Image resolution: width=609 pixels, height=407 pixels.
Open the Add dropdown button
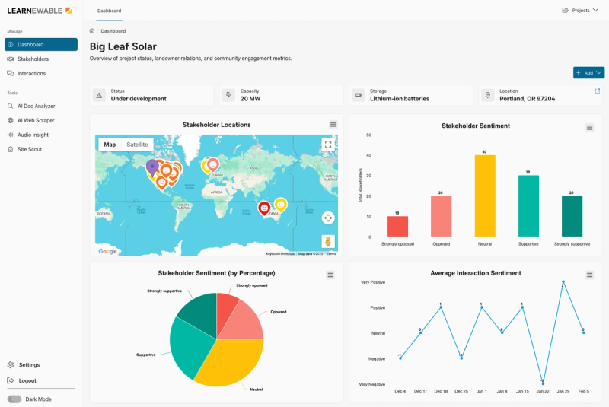pyautogui.click(x=588, y=72)
